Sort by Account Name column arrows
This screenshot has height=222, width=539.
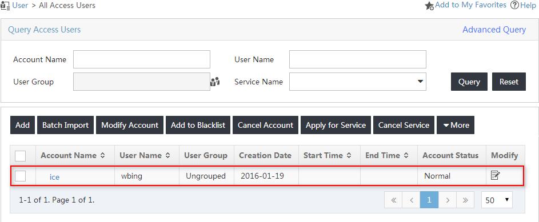(102, 155)
